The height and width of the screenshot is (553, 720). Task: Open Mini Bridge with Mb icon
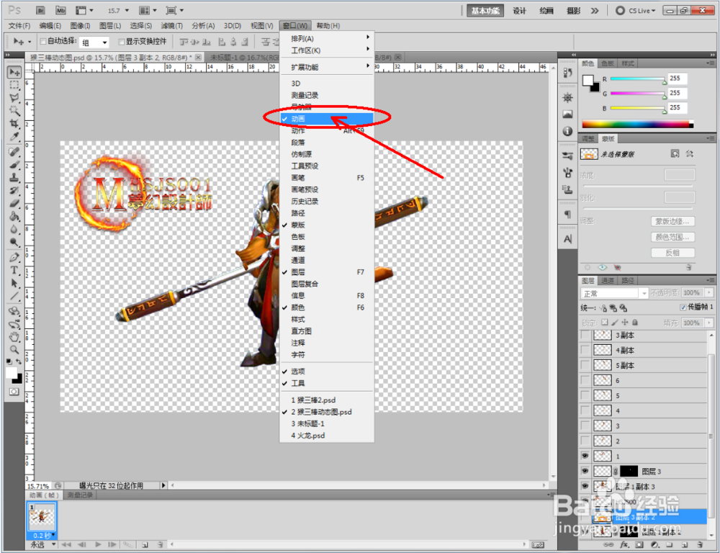(x=60, y=10)
